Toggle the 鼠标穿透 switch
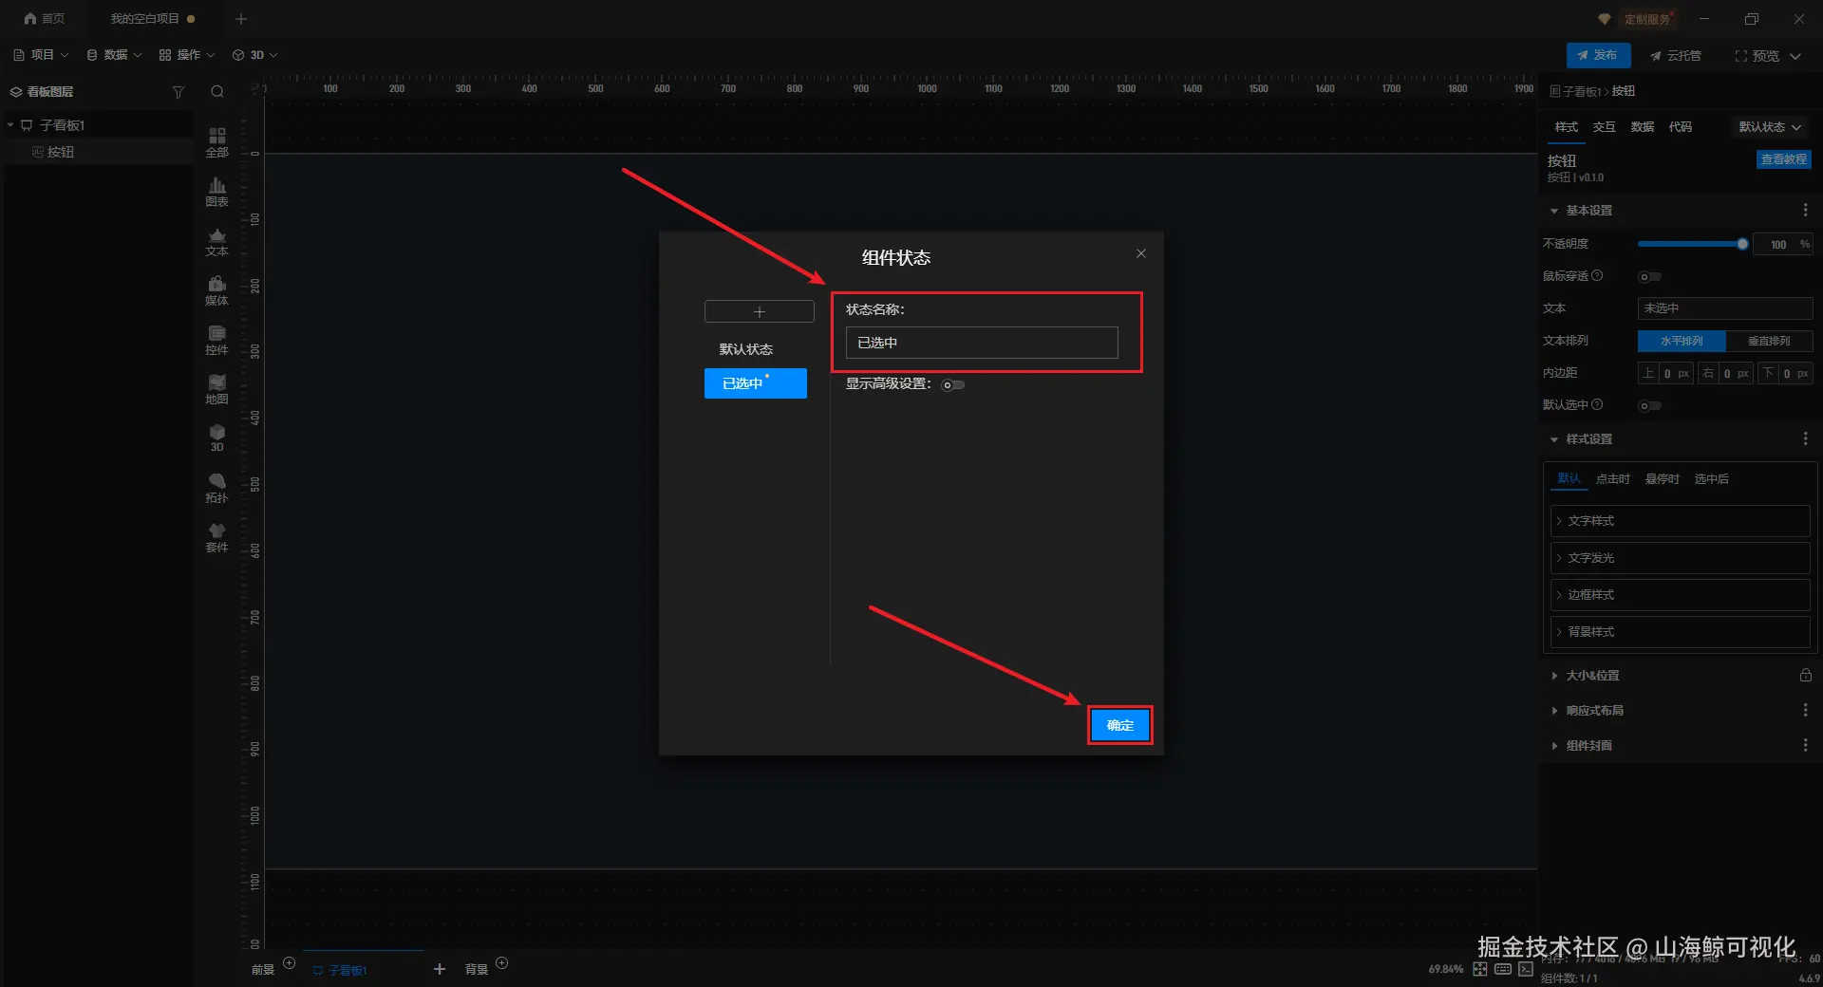This screenshot has width=1823, height=987. click(x=1650, y=277)
